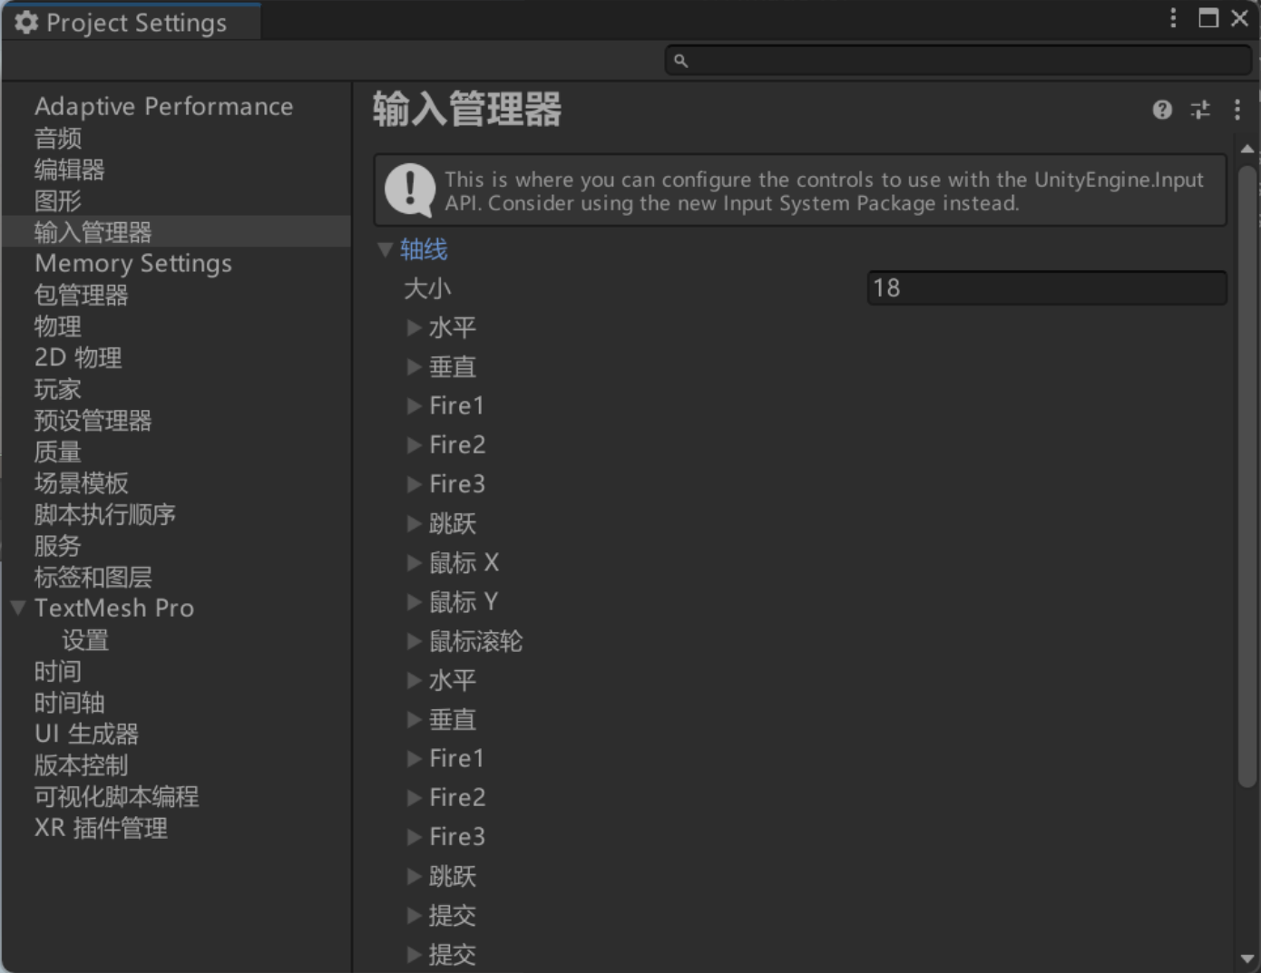Open the 预设管理器 settings category
Viewport: 1261px width, 973px height.
coord(93,421)
